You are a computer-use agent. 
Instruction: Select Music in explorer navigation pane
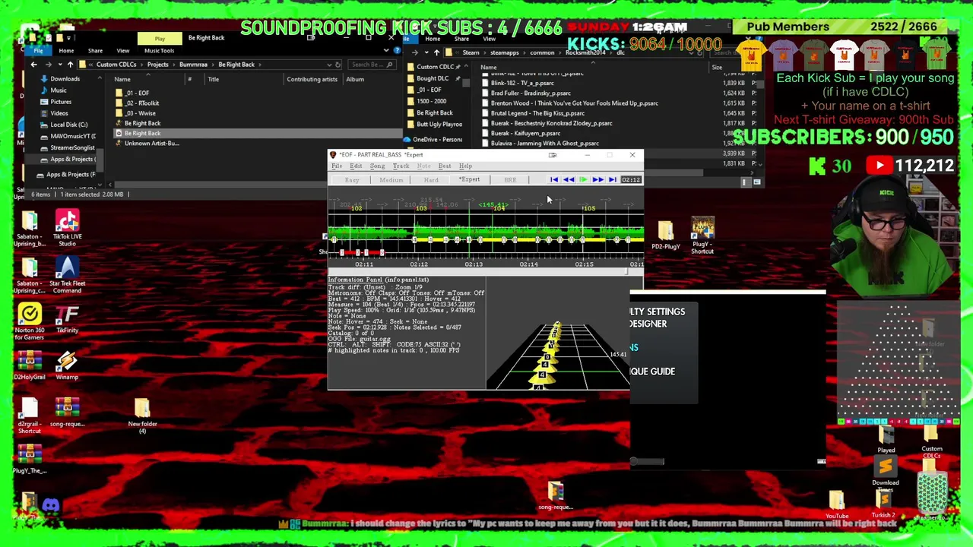tap(59, 90)
